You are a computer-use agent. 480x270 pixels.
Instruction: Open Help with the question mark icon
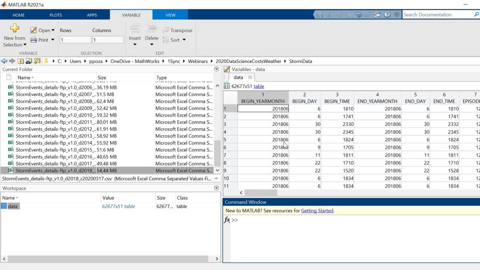pyautogui.click(x=387, y=15)
